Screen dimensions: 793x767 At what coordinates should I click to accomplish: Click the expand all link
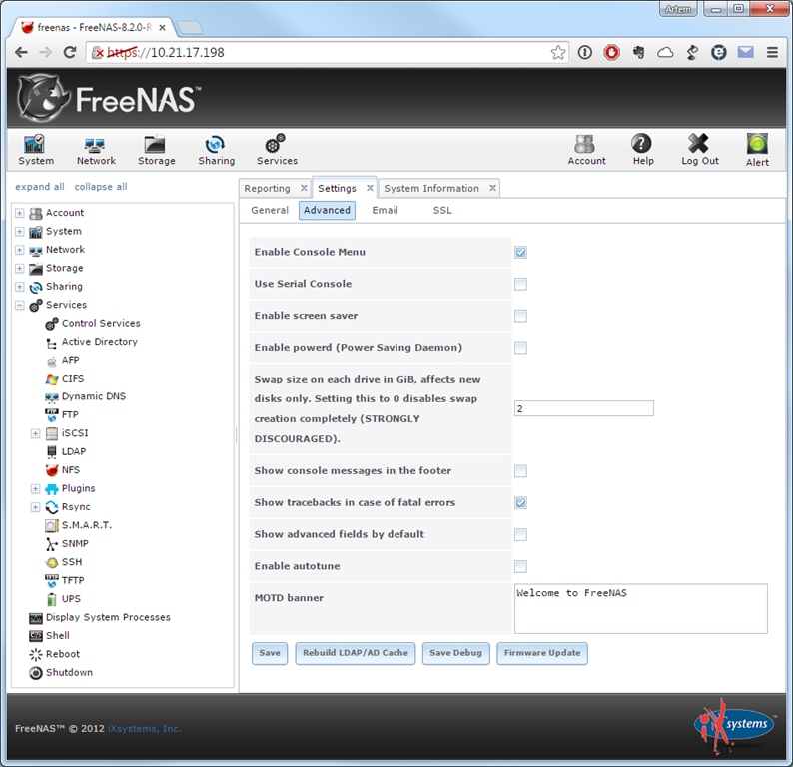tap(39, 187)
